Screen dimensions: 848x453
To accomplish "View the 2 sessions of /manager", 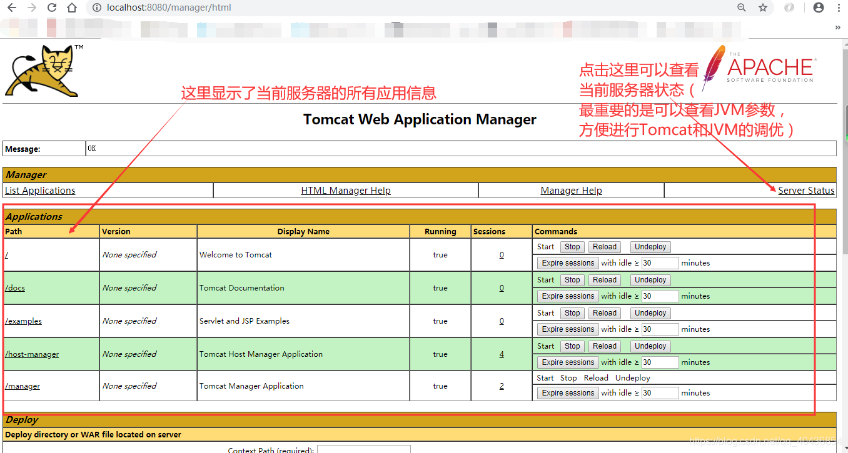I will (x=502, y=386).
